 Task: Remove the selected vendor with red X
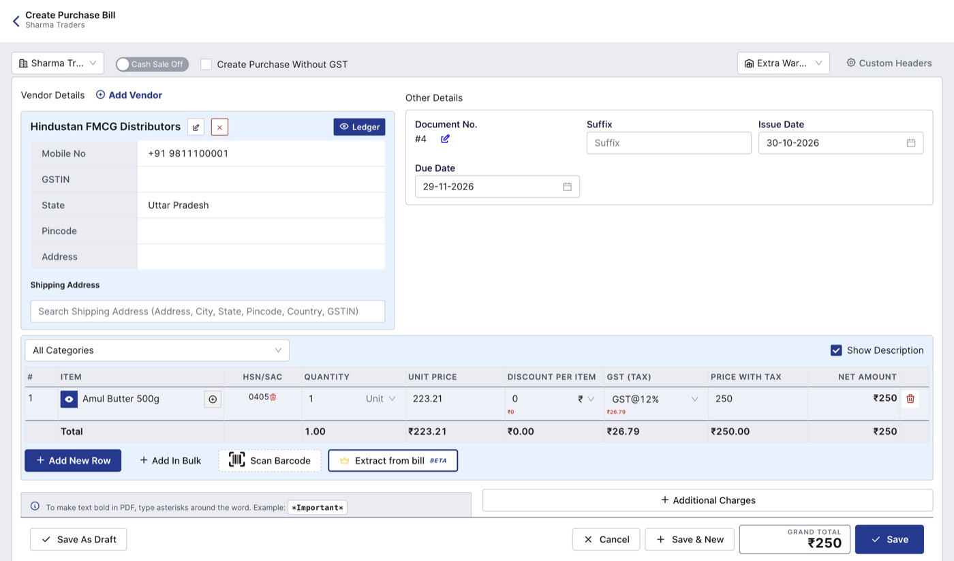pos(219,127)
